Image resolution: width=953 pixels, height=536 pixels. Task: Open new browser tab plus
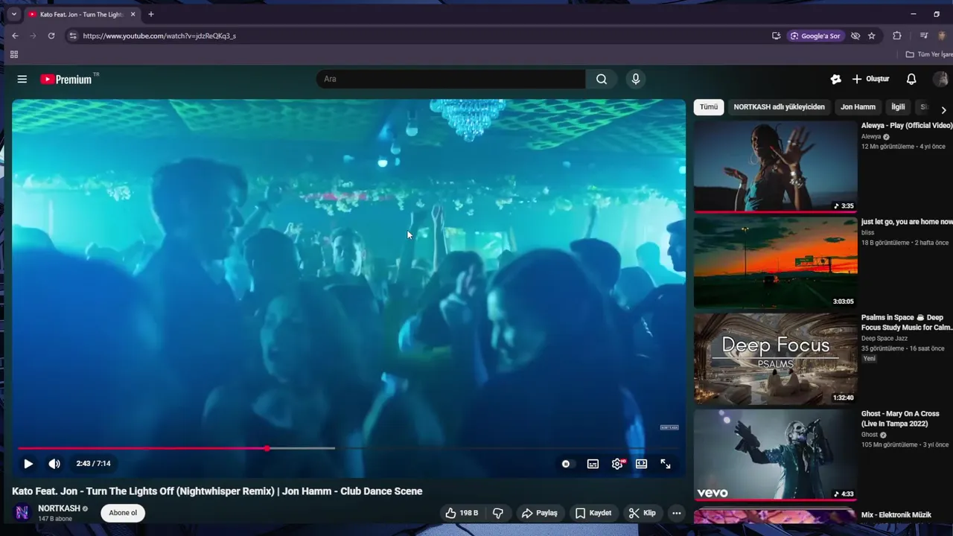pos(151,14)
